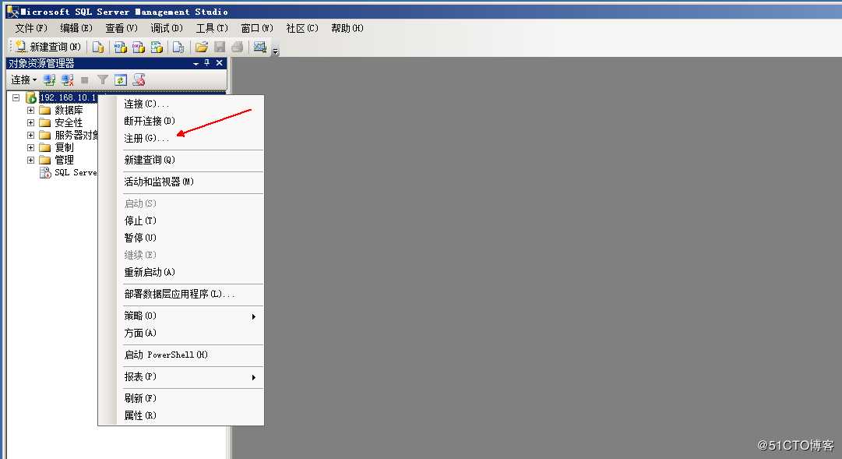Click the 新建查询 toolbar button
The width and height of the screenshot is (842, 459).
pos(48,48)
